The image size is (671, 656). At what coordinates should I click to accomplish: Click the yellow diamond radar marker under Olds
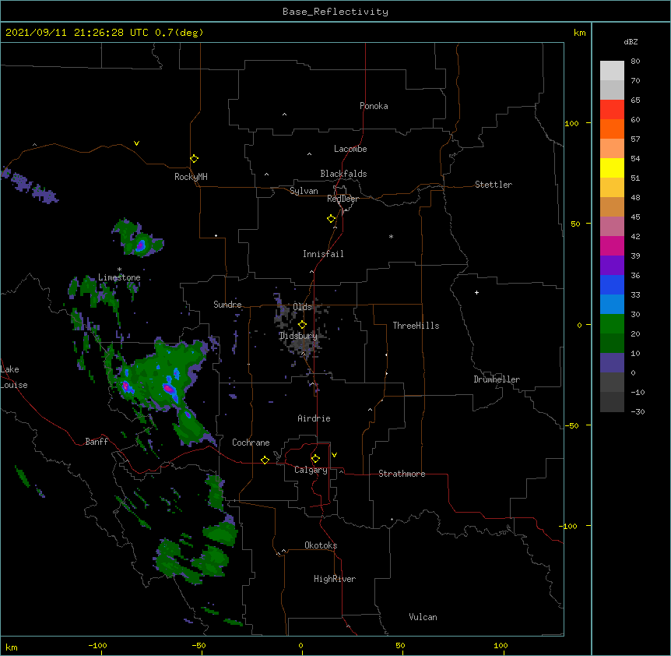point(303,325)
